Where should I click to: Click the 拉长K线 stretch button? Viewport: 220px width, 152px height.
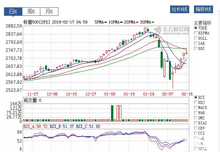click(180, 10)
